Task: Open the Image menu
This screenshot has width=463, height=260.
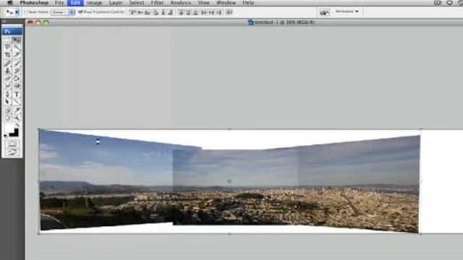Action: click(95, 3)
